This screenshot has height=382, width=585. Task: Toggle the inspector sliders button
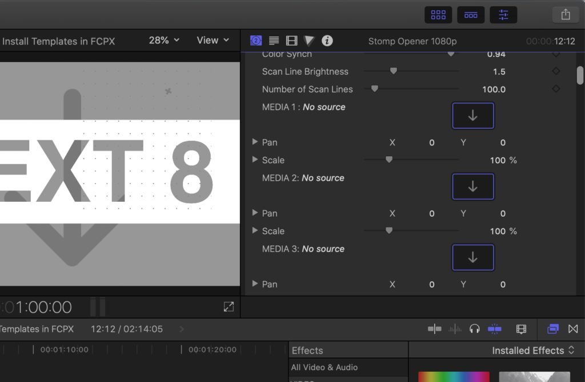tap(503, 15)
